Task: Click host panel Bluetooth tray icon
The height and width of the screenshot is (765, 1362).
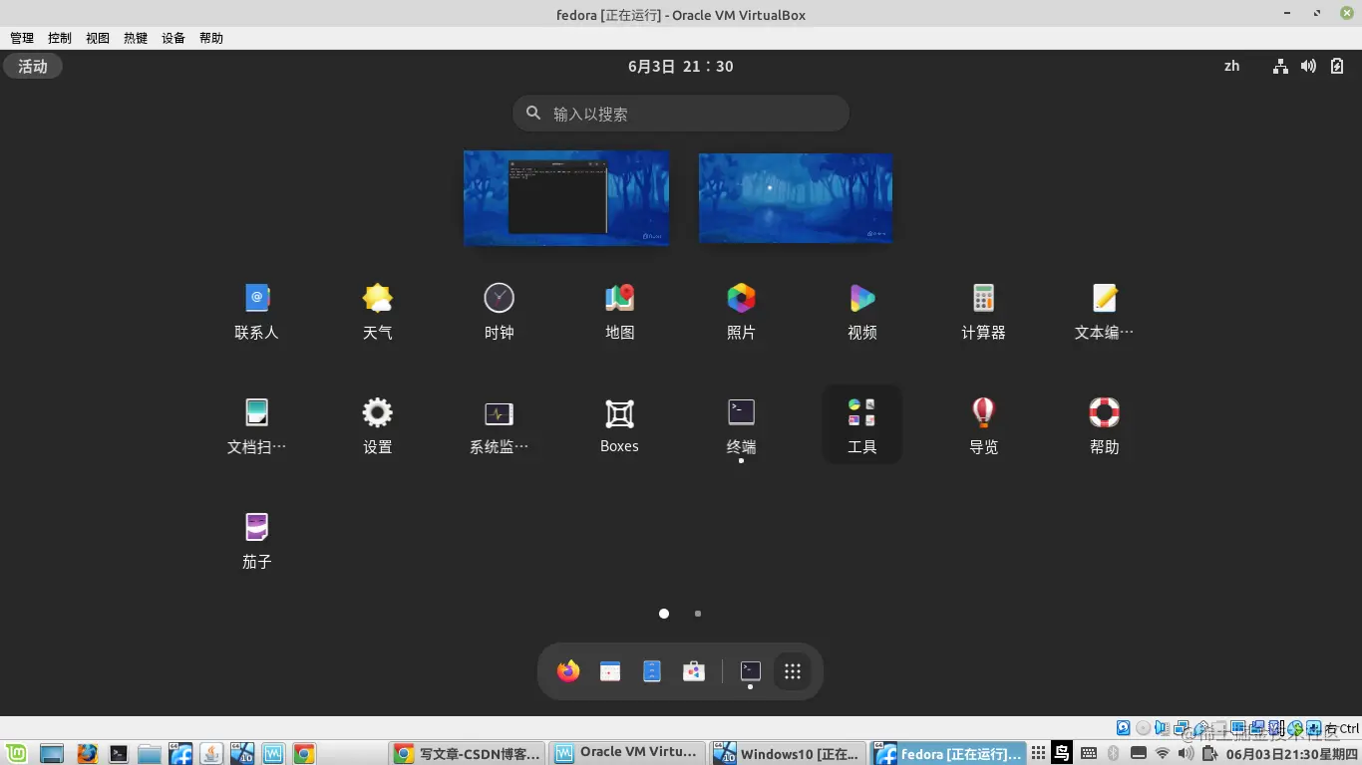Action: [1114, 753]
